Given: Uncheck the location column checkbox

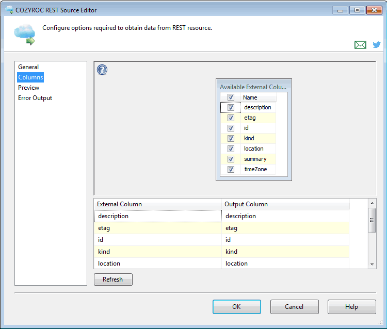Looking at the screenshot, I should [x=231, y=149].
